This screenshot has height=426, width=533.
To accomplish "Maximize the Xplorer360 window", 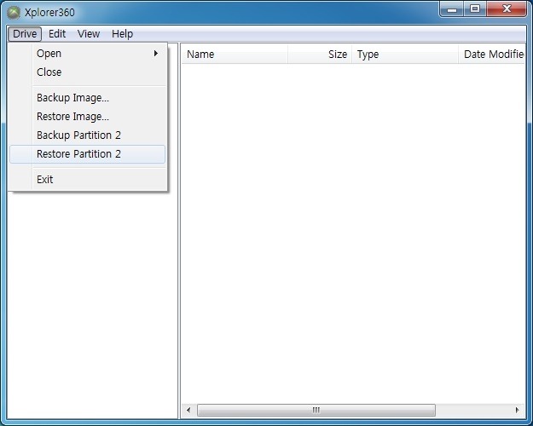I will point(475,9).
